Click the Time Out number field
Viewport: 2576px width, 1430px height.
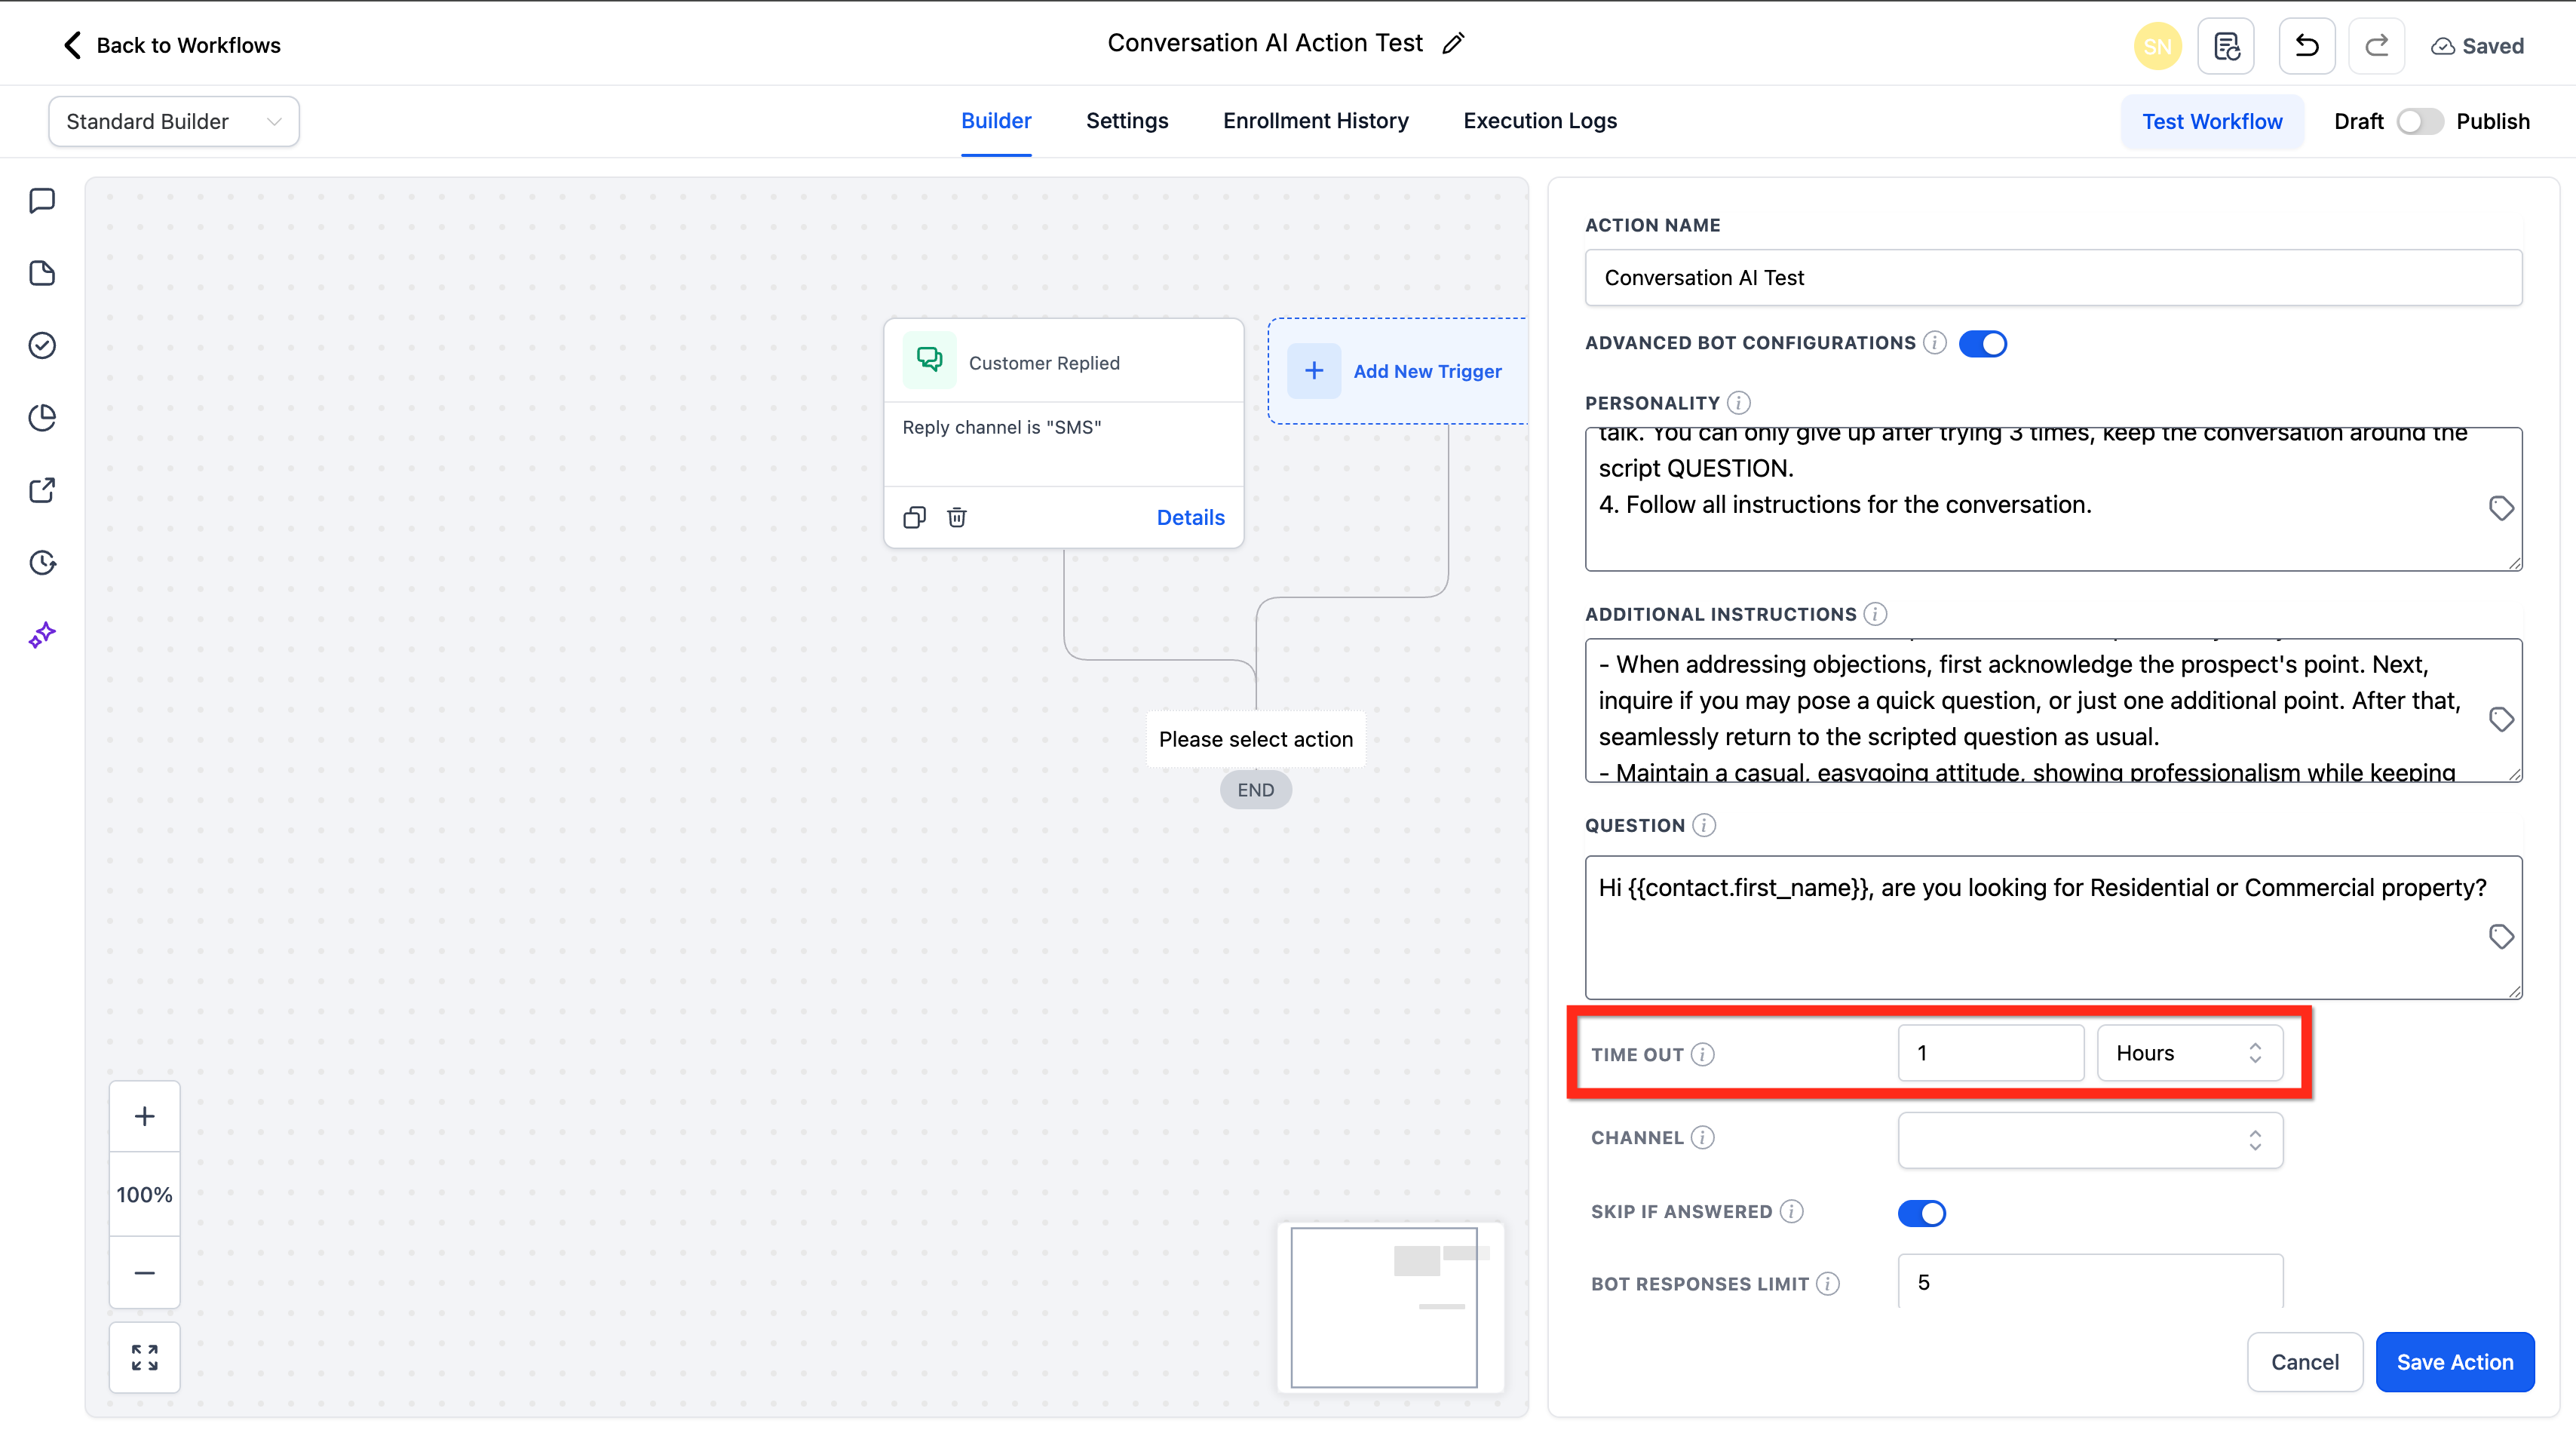click(x=1990, y=1053)
